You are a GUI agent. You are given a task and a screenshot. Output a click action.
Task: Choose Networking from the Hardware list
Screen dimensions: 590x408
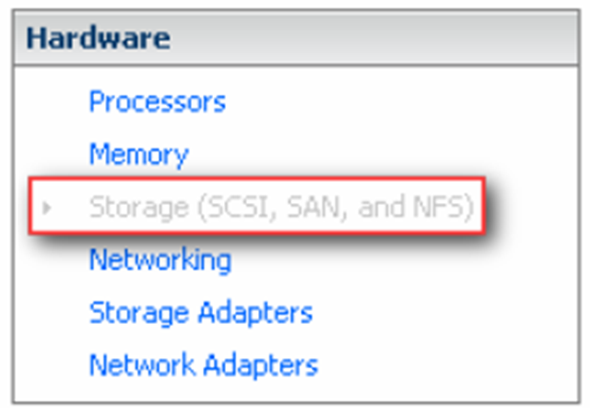(159, 260)
